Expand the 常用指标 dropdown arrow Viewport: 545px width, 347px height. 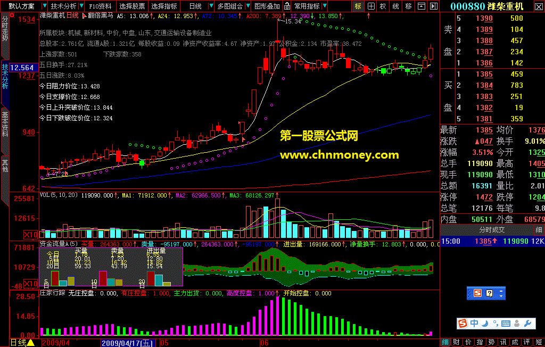pyautogui.click(x=324, y=6)
